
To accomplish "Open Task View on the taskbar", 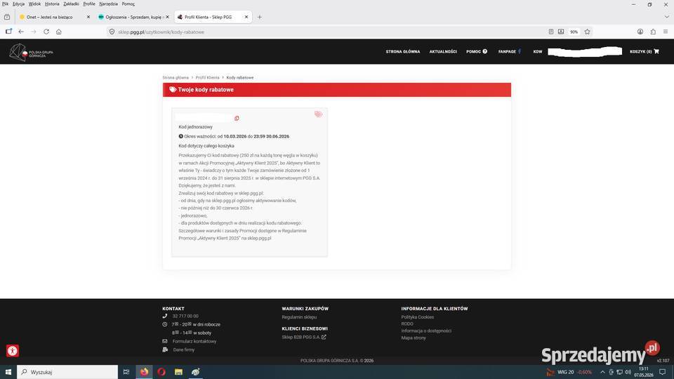I will pyautogui.click(x=126, y=372).
